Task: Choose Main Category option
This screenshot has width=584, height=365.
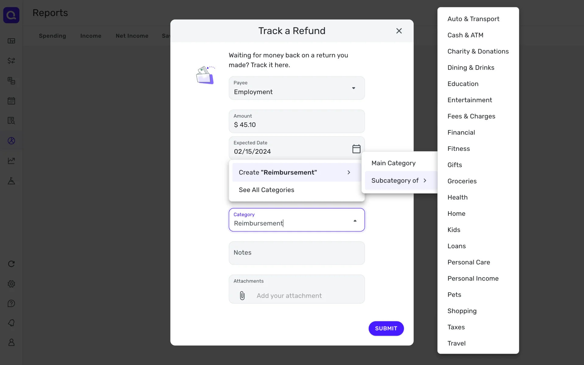Action: point(393,163)
